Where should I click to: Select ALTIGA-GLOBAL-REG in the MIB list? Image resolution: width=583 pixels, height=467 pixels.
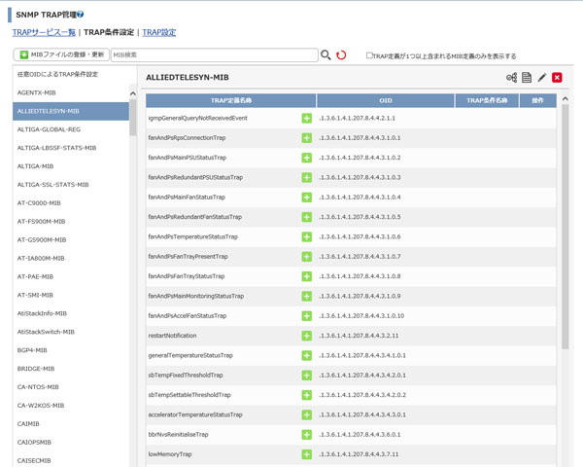[71, 129]
